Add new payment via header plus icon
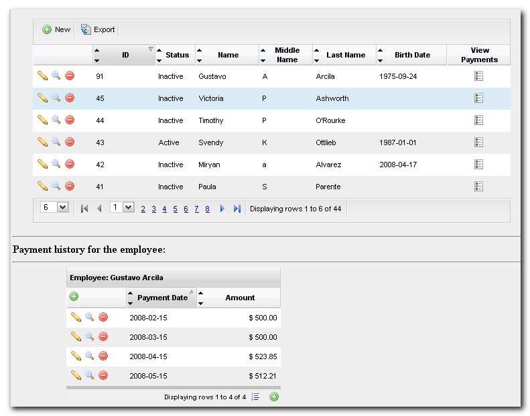 click(x=74, y=296)
